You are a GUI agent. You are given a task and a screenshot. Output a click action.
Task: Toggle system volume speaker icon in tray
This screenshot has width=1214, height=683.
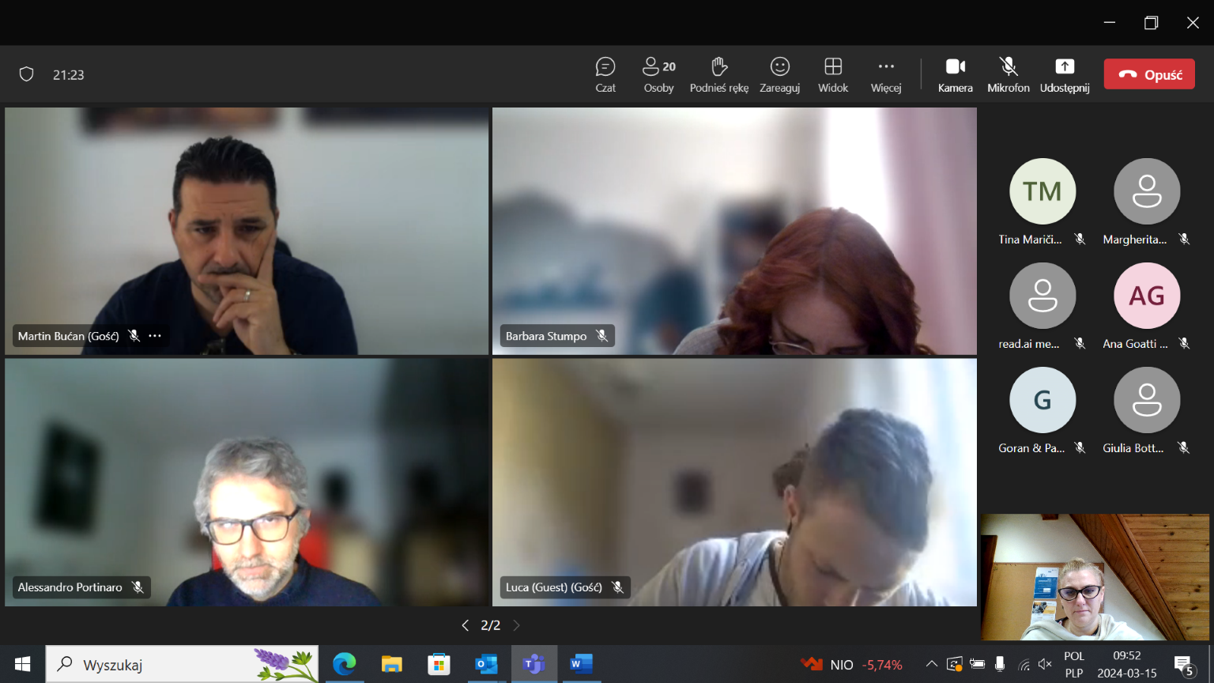[1045, 664]
